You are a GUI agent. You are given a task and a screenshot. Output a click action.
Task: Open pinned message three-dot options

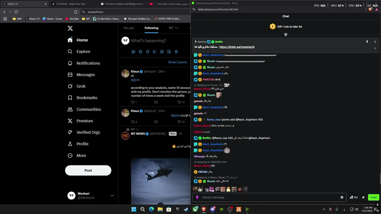[x=375, y=42]
